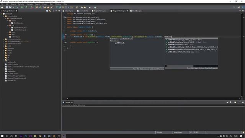This screenshot has width=245, height=138.
Task: Select BlockBase.java in Package Explorer
Action: coord(18,23)
